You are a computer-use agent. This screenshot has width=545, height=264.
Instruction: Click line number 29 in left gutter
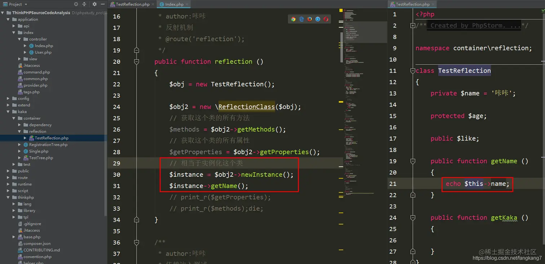[x=116, y=164]
